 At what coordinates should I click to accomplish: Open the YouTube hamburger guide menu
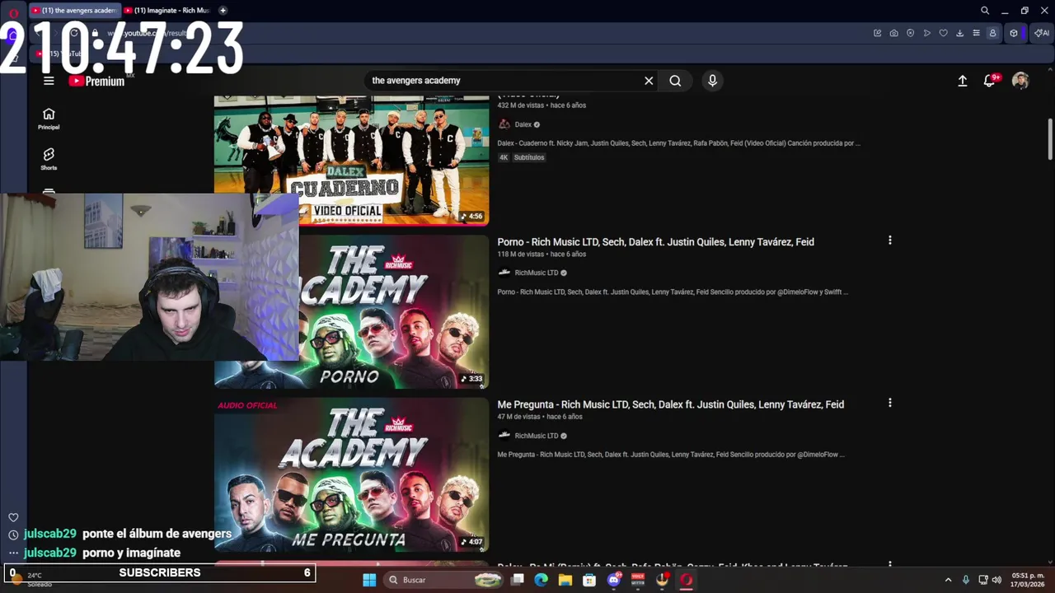point(49,81)
